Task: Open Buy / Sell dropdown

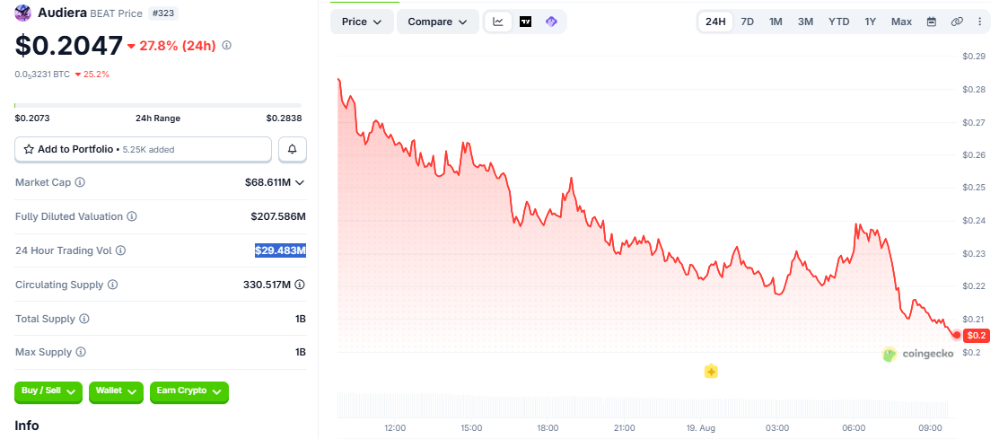Action: pos(48,391)
